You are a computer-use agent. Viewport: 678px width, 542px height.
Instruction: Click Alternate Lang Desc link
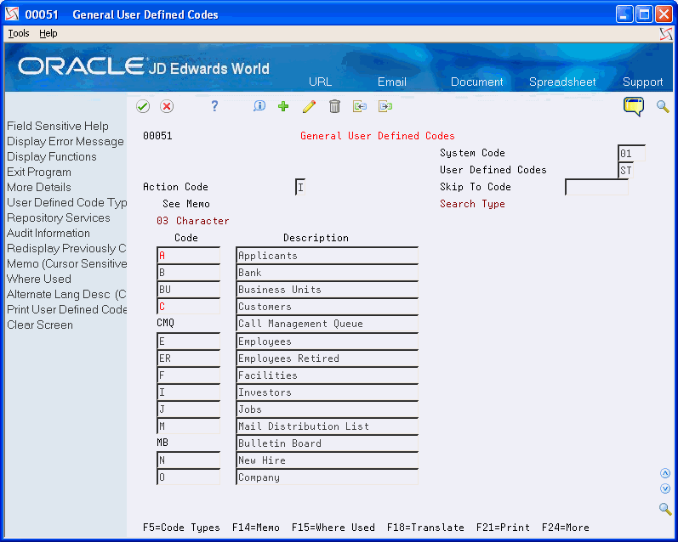point(66,295)
